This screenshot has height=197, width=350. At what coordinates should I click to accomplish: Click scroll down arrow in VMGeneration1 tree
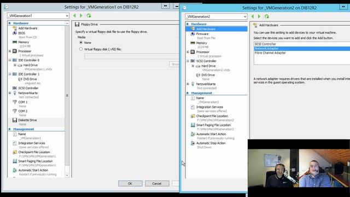(67, 175)
